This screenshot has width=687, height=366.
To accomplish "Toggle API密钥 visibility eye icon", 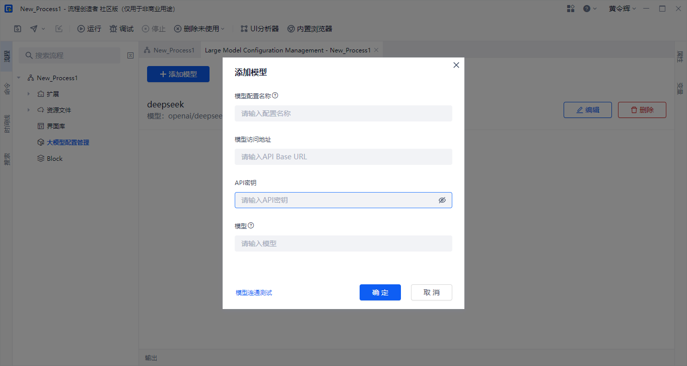I will 442,200.
